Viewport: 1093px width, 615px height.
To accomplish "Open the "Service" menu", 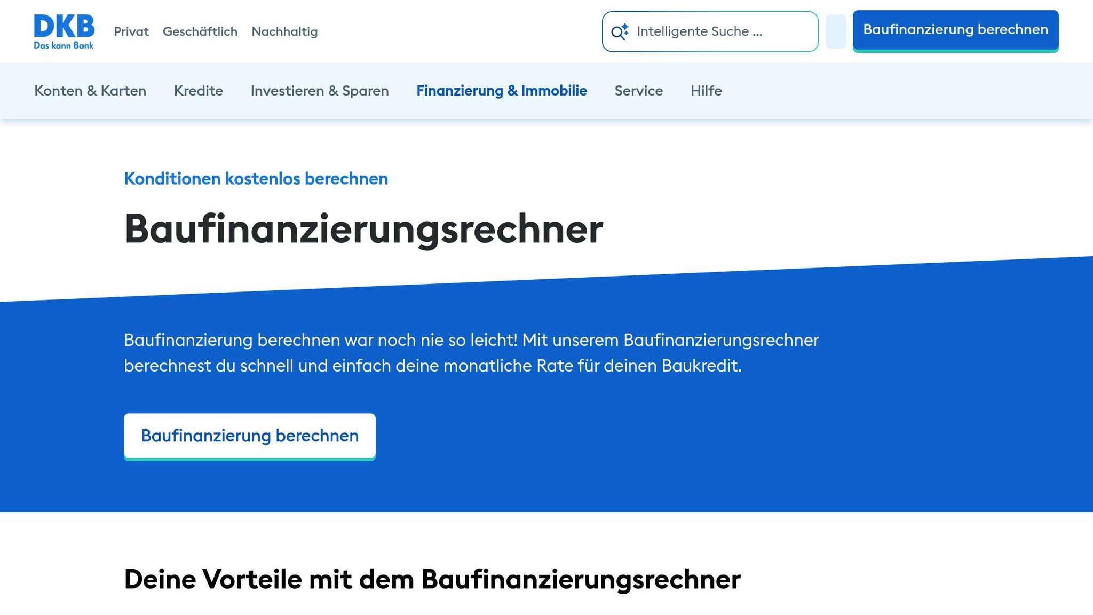I will coord(638,91).
